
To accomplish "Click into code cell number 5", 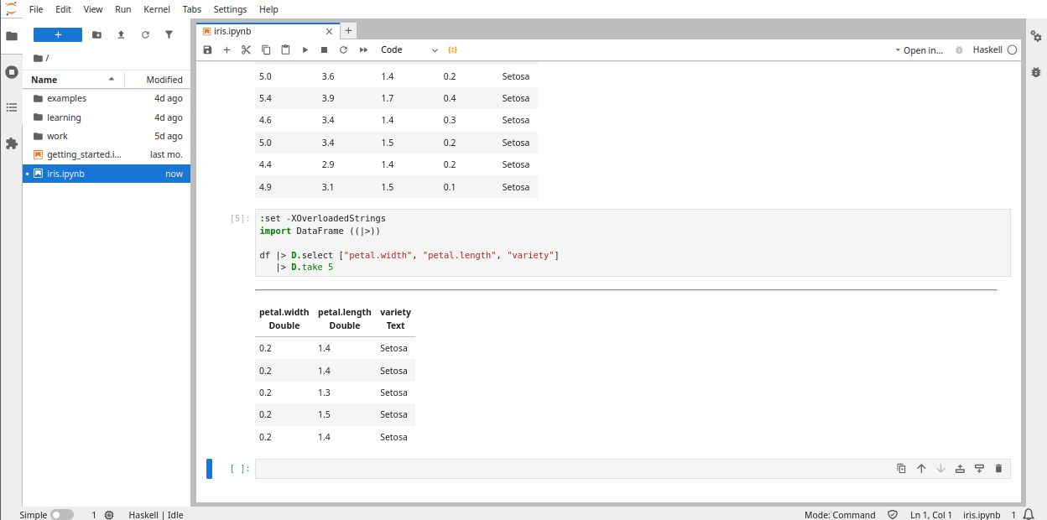I will tap(633, 242).
